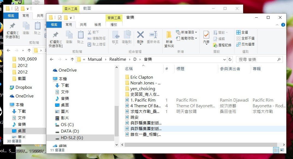The width and height of the screenshot is (293, 159).
Task: Select DATA (D:) in the navigation pane
Action: [67, 131]
